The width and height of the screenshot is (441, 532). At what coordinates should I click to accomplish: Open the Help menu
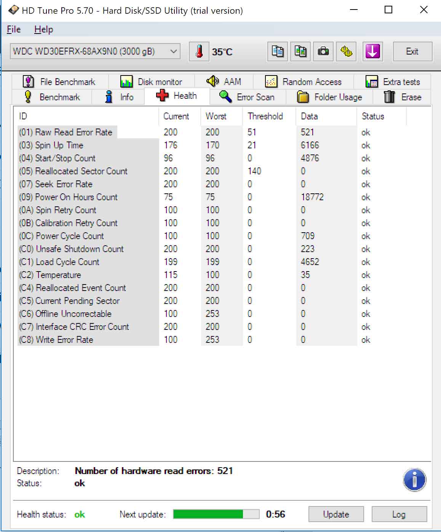[43, 29]
